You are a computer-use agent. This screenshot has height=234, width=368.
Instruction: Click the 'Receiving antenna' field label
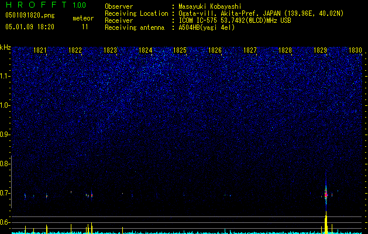135,27
